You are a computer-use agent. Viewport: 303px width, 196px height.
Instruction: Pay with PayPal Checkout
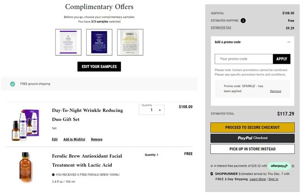pyautogui.click(x=252, y=138)
